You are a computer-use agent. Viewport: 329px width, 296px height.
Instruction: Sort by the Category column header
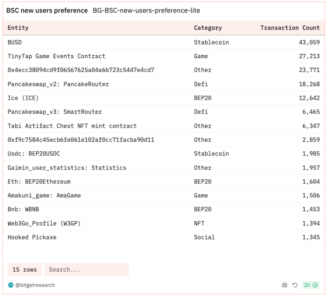[x=208, y=28]
